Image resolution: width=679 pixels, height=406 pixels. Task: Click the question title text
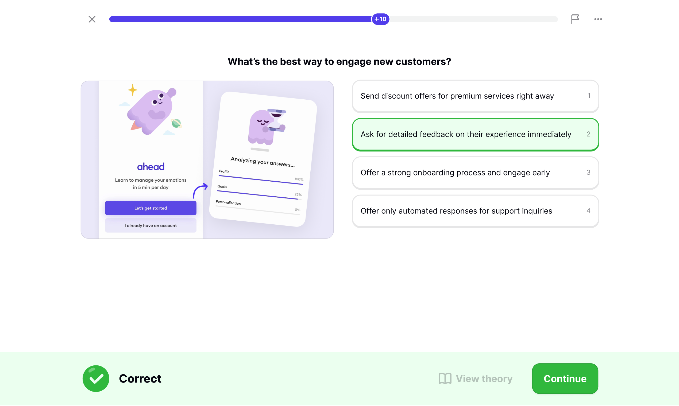tap(339, 61)
